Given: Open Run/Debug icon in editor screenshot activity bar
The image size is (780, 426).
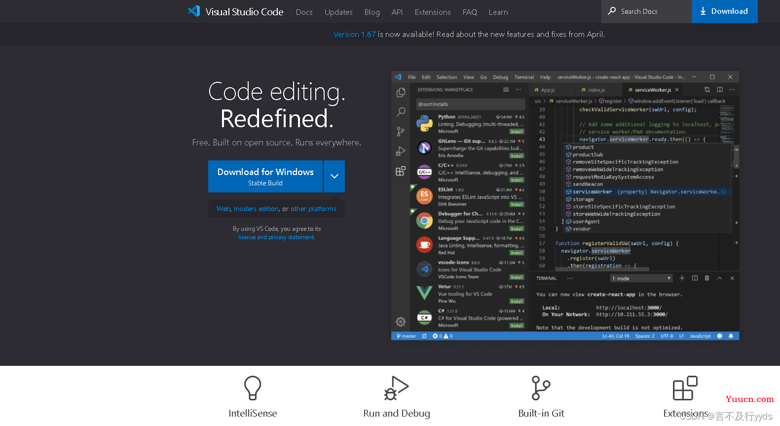Looking at the screenshot, I should [401, 151].
